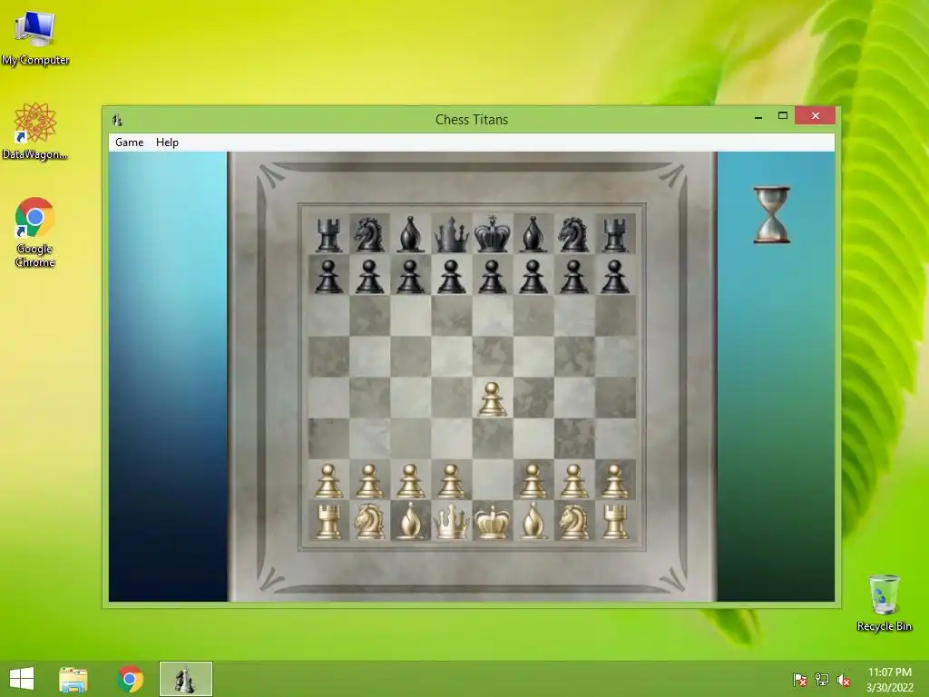
Task: Select the black queen
Action: (x=452, y=235)
